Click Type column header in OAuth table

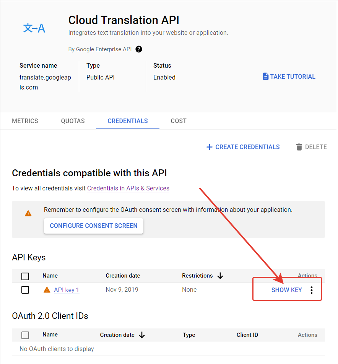[189, 335]
